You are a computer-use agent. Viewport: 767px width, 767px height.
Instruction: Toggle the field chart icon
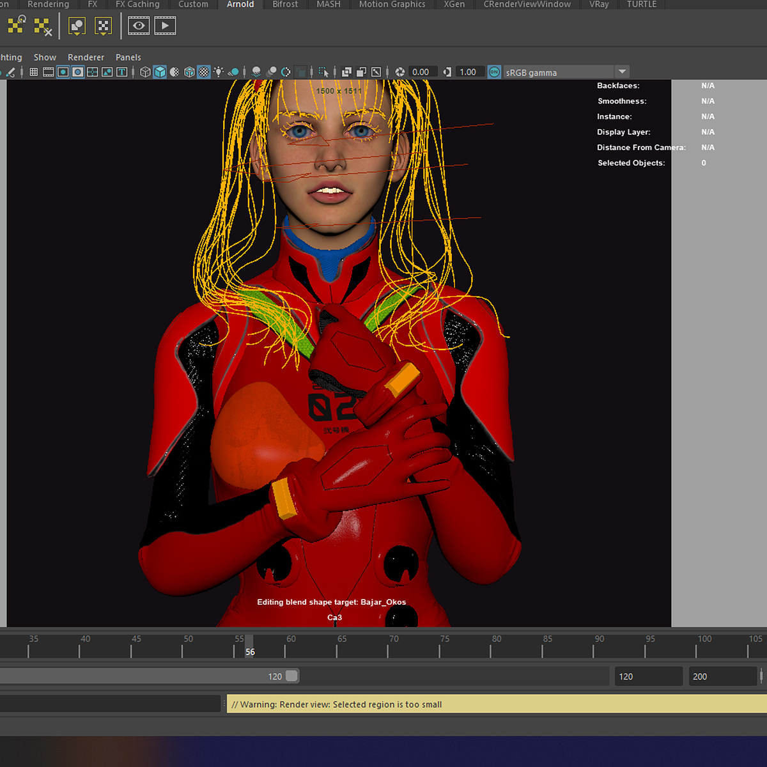pos(93,72)
